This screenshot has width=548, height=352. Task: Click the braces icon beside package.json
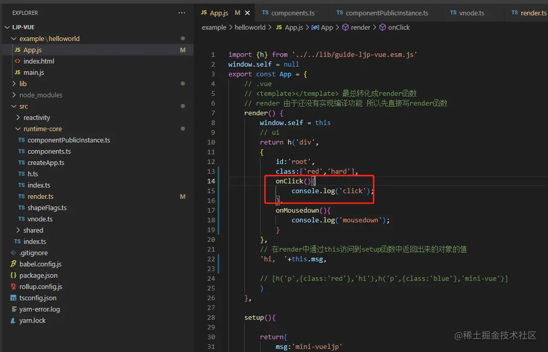[13, 275]
